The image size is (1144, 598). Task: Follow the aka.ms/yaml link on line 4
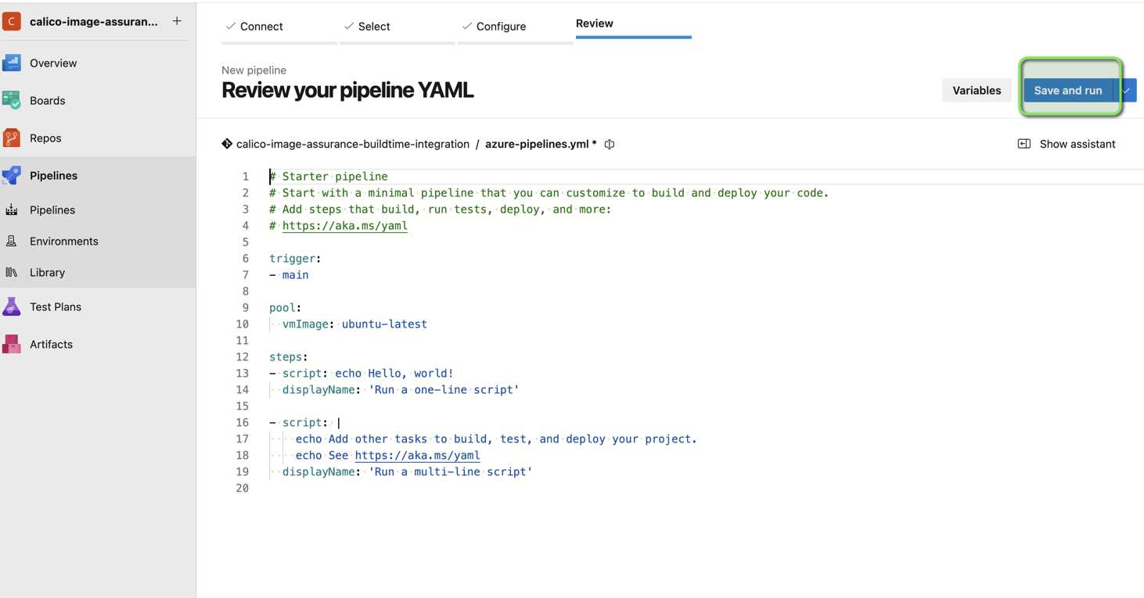coord(344,226)
